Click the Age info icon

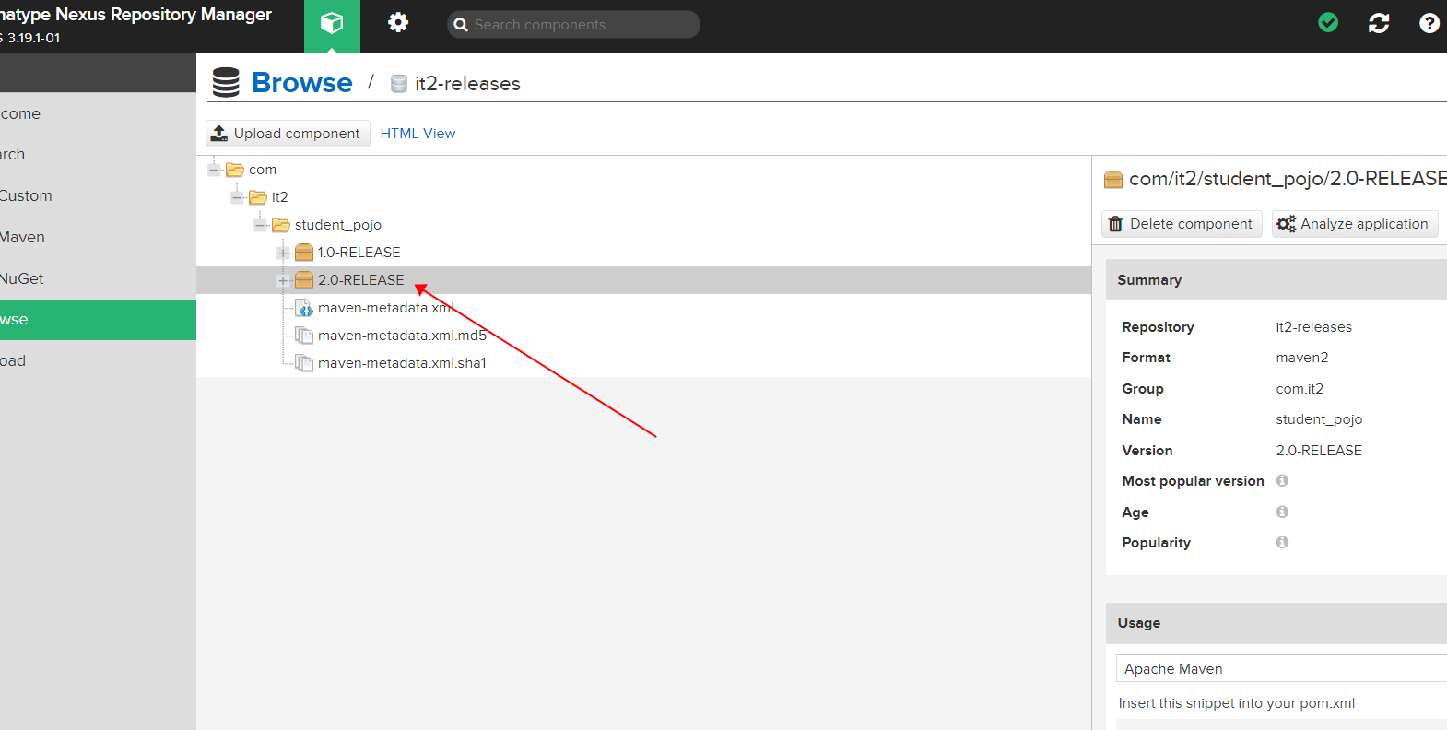click(x=1282, y=512)
